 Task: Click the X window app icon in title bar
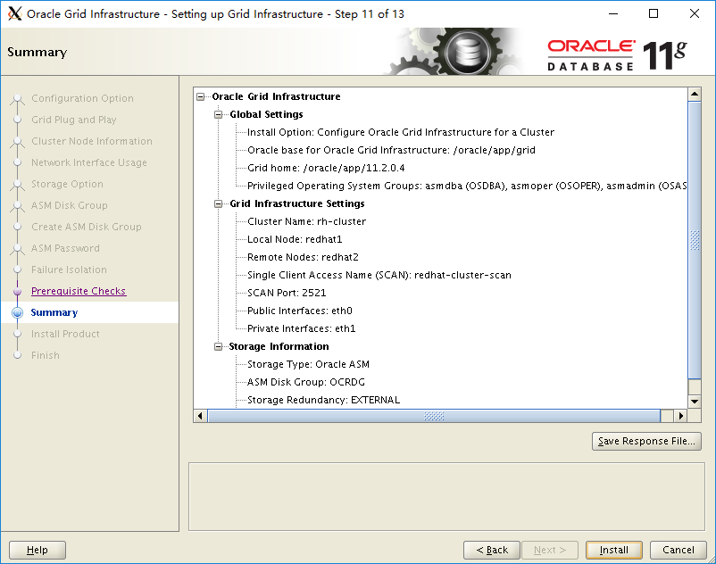tap(14, 13)
